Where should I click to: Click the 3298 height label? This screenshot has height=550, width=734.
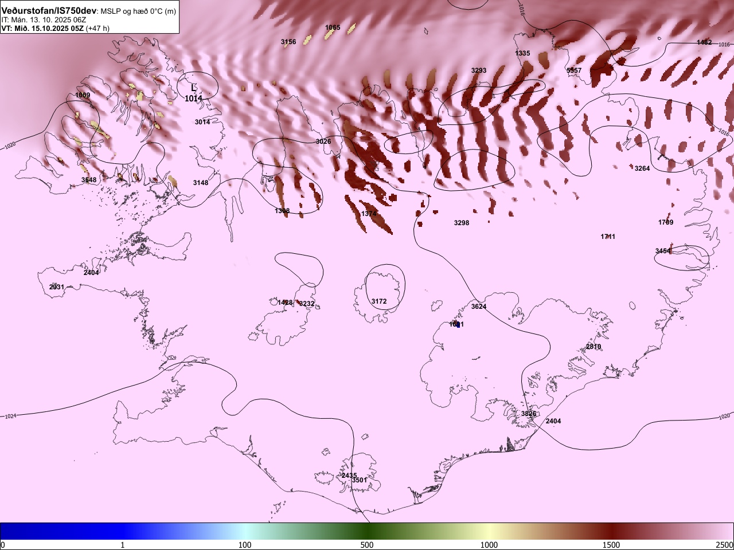click(x=462, y=223)
